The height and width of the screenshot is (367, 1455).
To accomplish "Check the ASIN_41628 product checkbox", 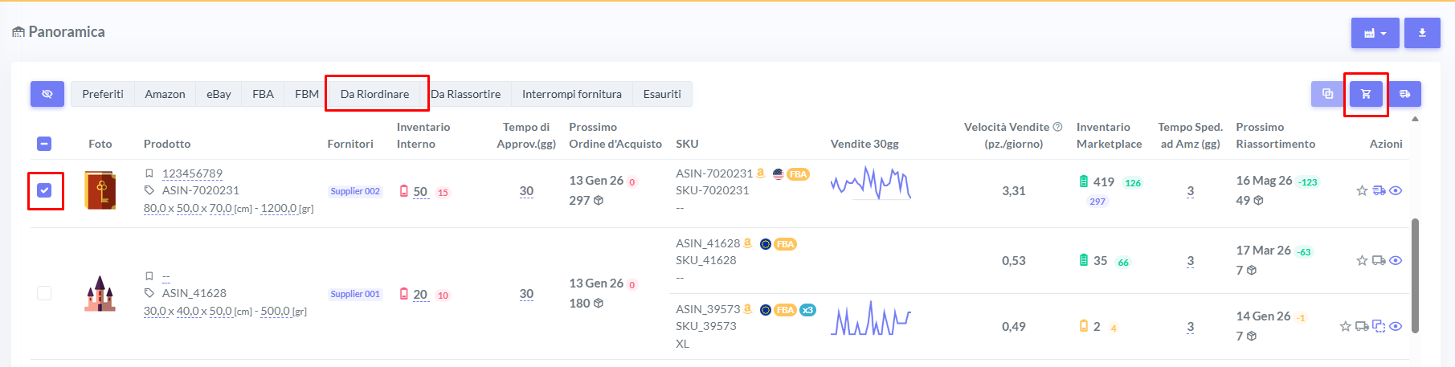I will click(44, 293).
